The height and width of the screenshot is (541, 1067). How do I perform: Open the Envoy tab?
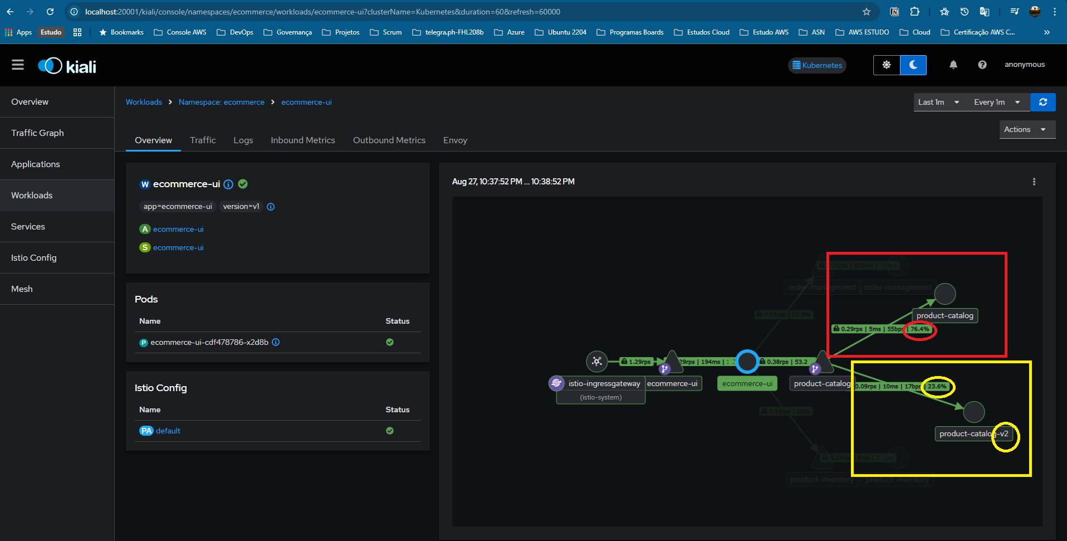click(x=455, y=140)
